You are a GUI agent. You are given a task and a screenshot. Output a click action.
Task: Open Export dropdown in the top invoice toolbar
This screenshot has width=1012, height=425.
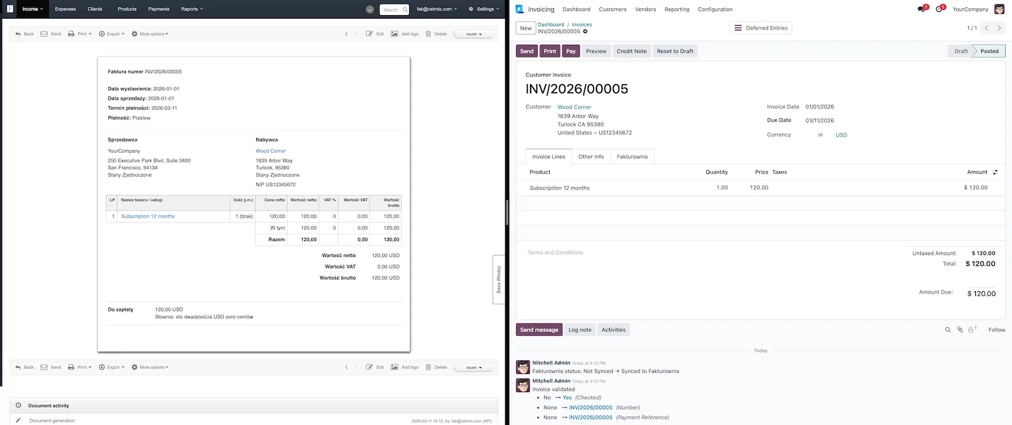[111, 34]
